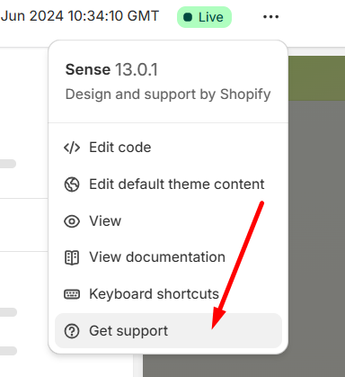This screenshot has width=345, height=377.
Task: Click the olive green preview header bar
Action: pyautogui.click(x=316, y=78)
